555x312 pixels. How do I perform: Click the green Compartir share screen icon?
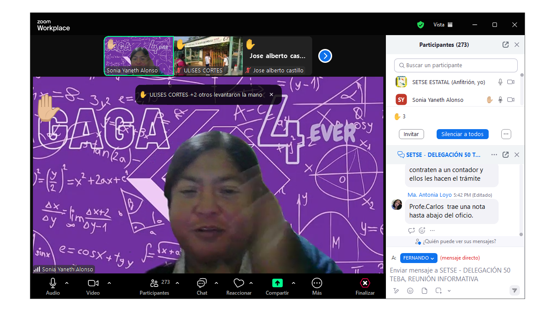pyautogui.click(x=277, y=283)
